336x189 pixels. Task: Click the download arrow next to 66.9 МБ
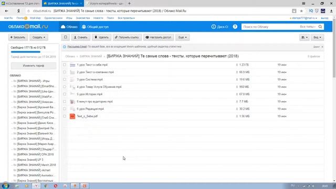click(x=237, y=72)
